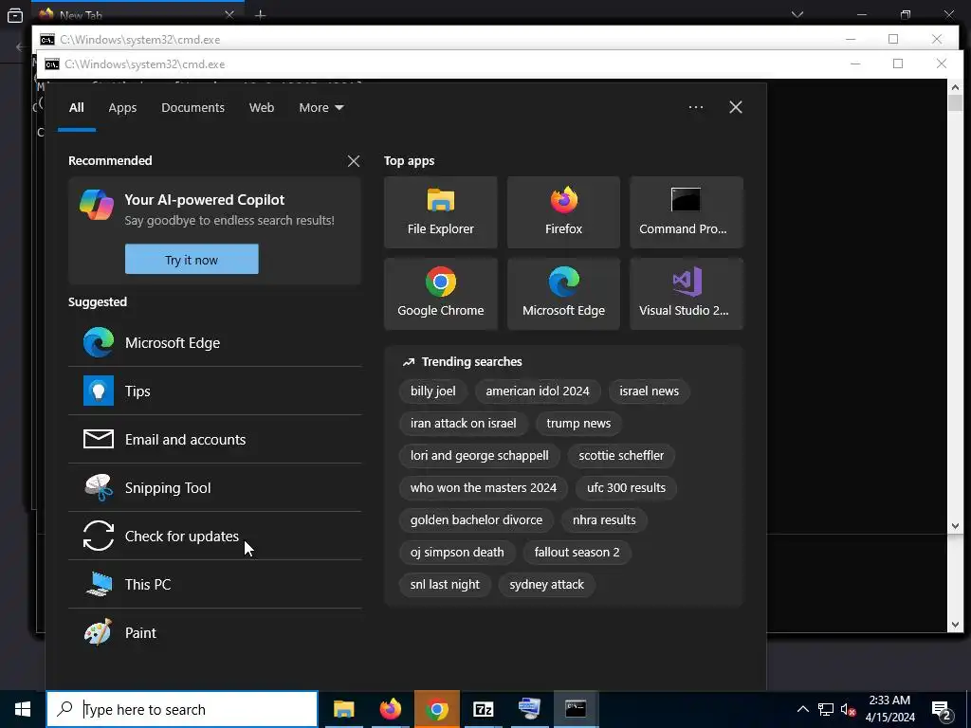This screenshot has height=728, width=971.
Task: Click Your AI-powered Copilot heading
Action: coord(205,200)
